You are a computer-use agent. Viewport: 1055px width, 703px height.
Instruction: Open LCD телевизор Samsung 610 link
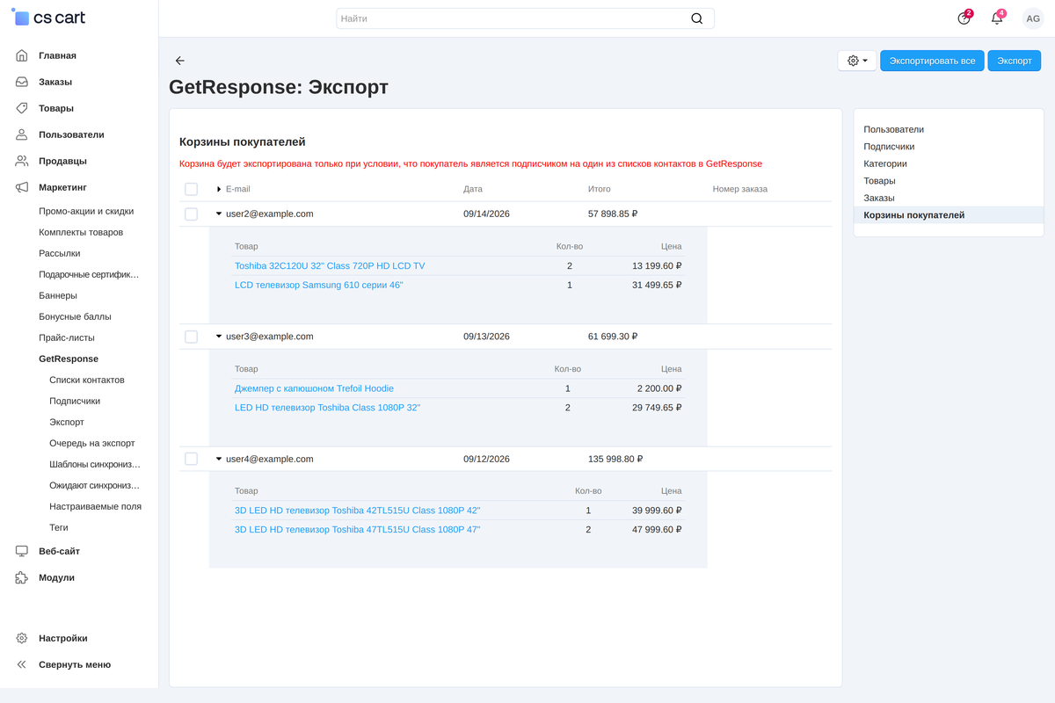click(319, 285)
